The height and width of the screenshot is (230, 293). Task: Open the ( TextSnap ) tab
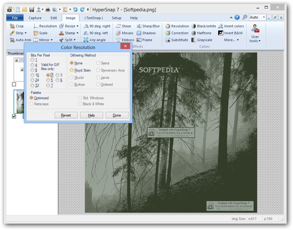[x=94, y=18]
